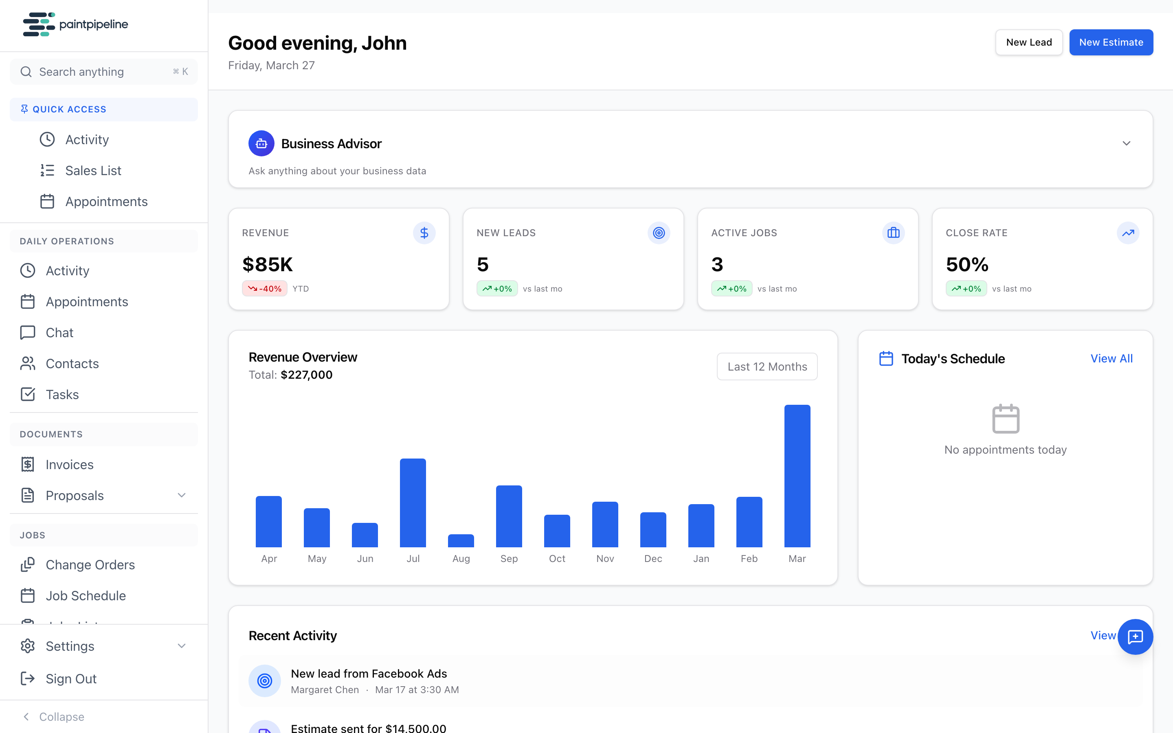Select the Revenue dollar icon

click(x=424, y=233)
